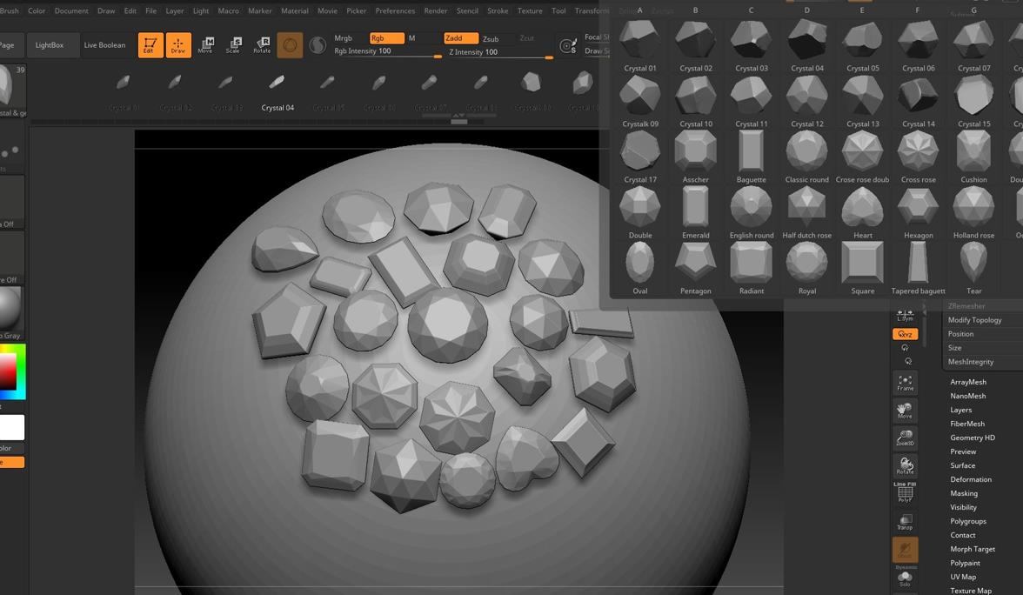1023x595 pixels.
Task: Enable the Mrgb mode
Action: 343,38
